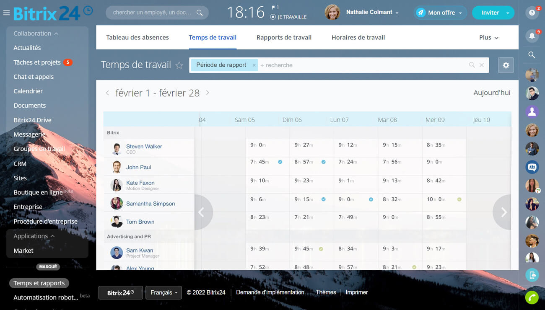Expand the Plus dropdown menu
This screenshot has height=310, width=545.
488,38
